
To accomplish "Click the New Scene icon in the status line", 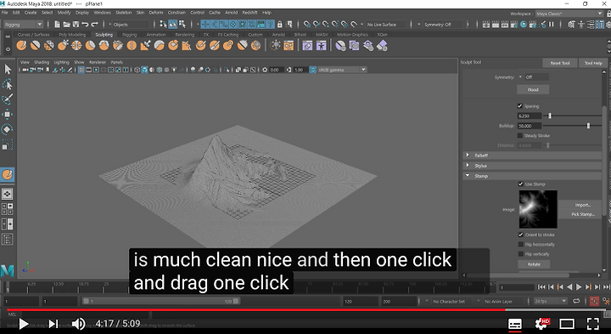I will coord(58,25).
